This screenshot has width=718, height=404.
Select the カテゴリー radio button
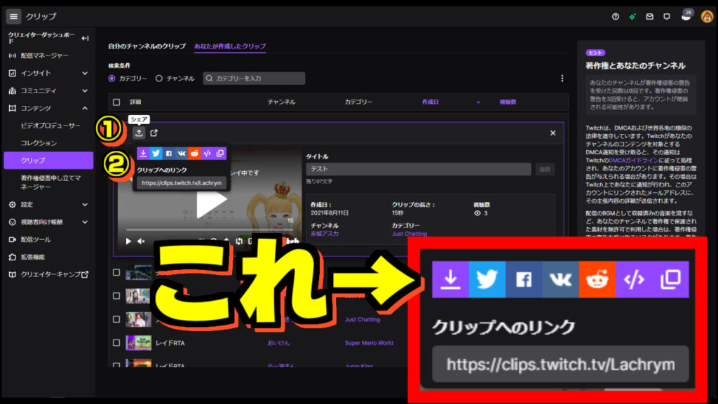[x=111, y=79]
